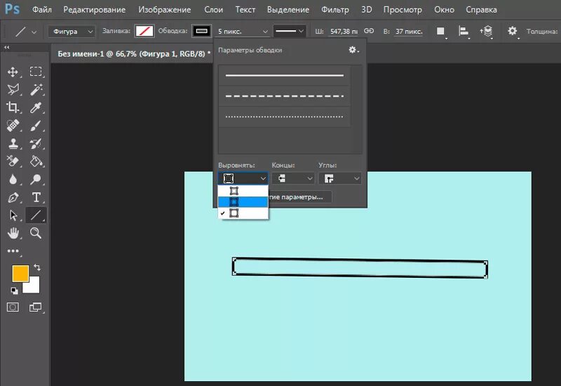Image resolution: width=561 pixels, height=386 pixels.
Task: Select the Paint Bucket tool
Action: pyautogui.click(x=36, y=161)
